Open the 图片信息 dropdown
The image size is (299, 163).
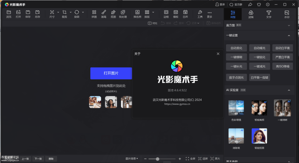131,159
